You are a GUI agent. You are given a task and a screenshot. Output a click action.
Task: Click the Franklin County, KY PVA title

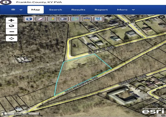click(39, 2)
